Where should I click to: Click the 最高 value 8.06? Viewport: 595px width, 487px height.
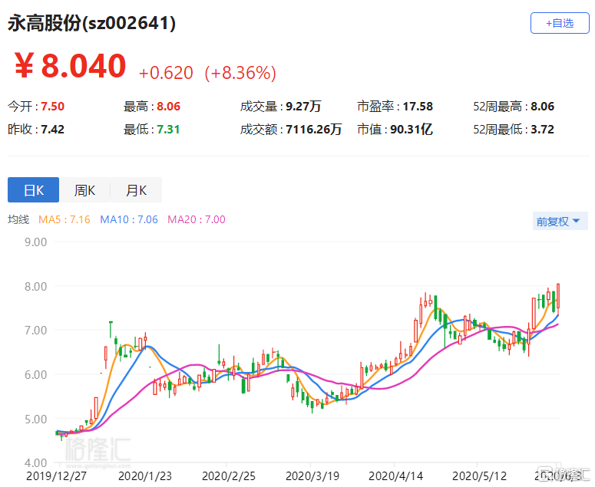tap(168, 107)
